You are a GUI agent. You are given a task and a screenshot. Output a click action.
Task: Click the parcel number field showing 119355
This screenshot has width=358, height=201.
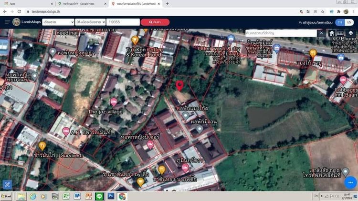point(123,22)
